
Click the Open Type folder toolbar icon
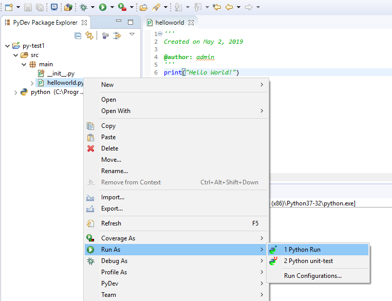tap(143, 7)
